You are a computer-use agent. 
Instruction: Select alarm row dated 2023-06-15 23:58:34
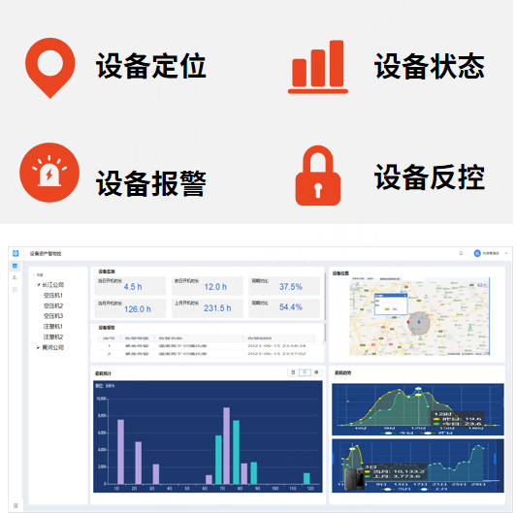pos(207,346)
